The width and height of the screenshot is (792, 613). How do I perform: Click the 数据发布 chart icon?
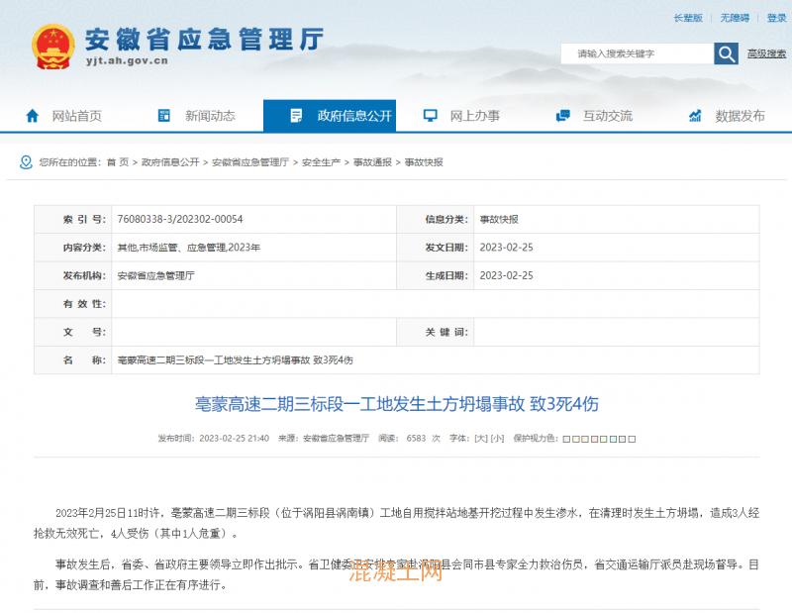click(696, 116)
